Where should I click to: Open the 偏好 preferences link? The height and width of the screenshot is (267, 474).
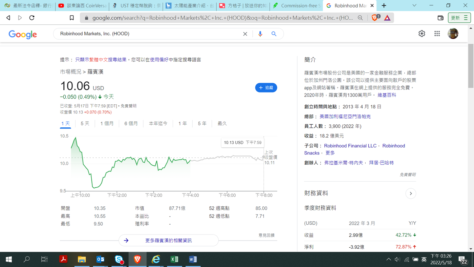click(164, 60)
